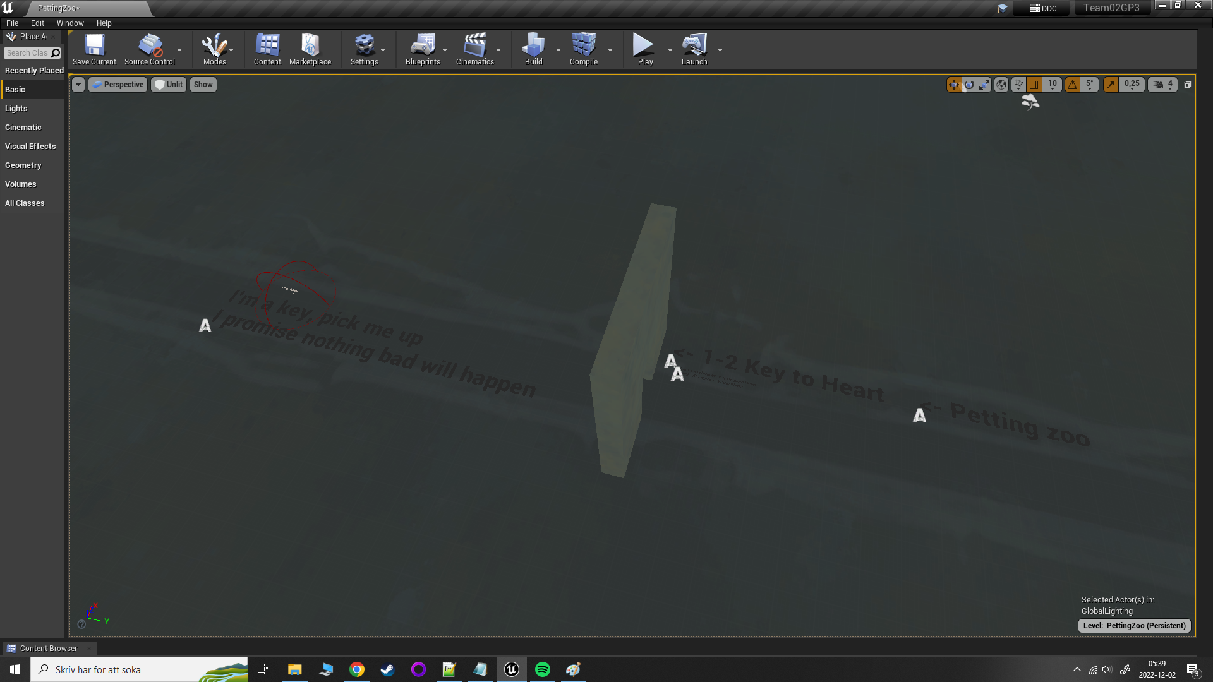Click the Settings gear toolbar icon
Viewport: 1213px width, 682px height.
pyautogui.click(x=365, y=49)
